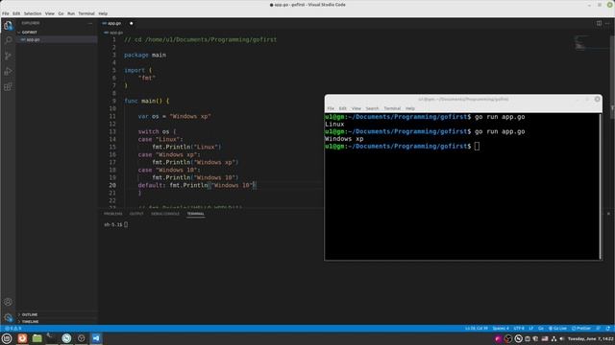Click the Go language mode indicator
Image resolution: width=615 pixels, height=345 pixels.
point(541,329)
